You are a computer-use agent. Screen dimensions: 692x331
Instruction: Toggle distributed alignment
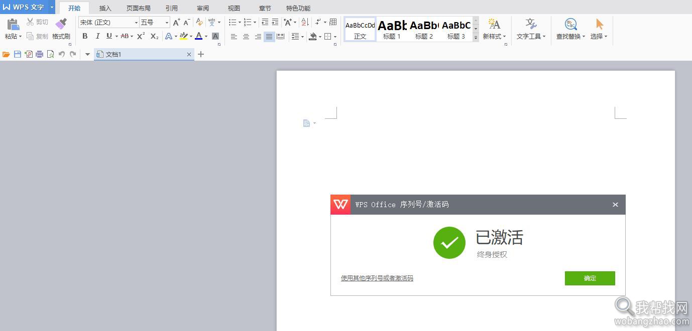[281, 37]
